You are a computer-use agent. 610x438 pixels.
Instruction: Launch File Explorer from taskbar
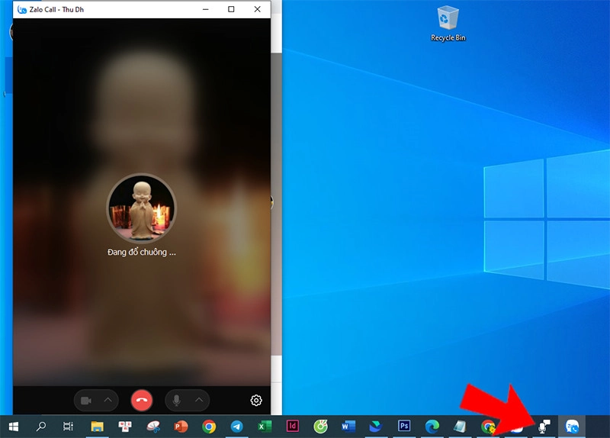tap(97, 427)
